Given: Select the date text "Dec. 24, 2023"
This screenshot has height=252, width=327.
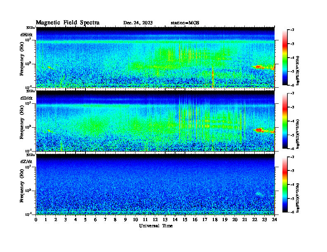Looking at the screenshot, I should pyautogui.click(x=138, y=23).
